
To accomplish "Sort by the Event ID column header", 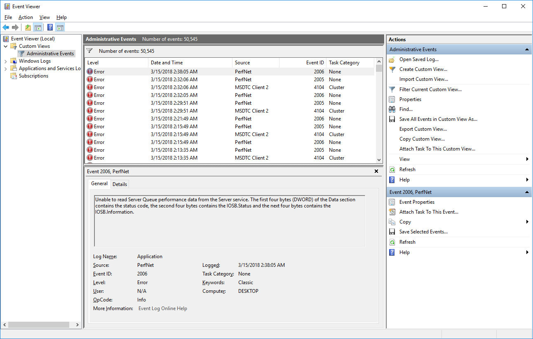I will click(x=303, y=63).
